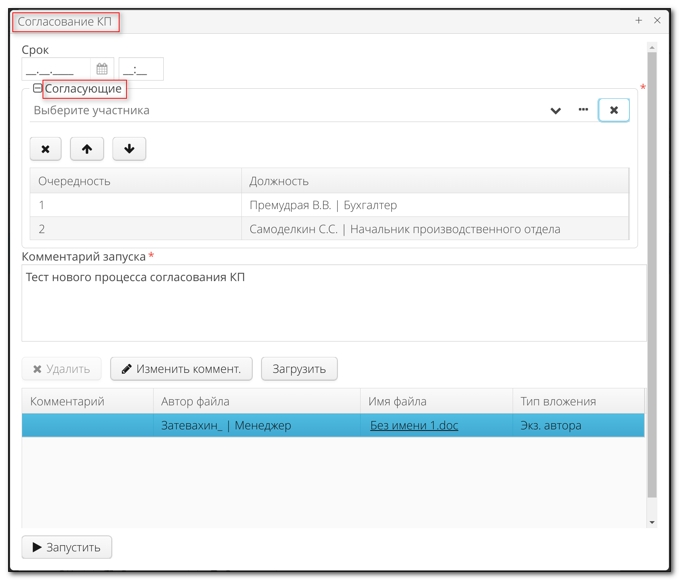The width and height of the screenshot is (679, 580).
Task: Upload a file via Загрузить
Action: coord(299,369)
